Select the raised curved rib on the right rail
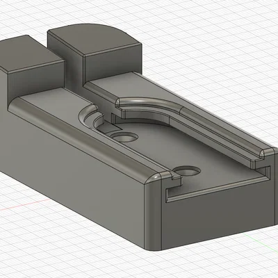The width and height of the screenshot is (278, 278). [148, 103]
